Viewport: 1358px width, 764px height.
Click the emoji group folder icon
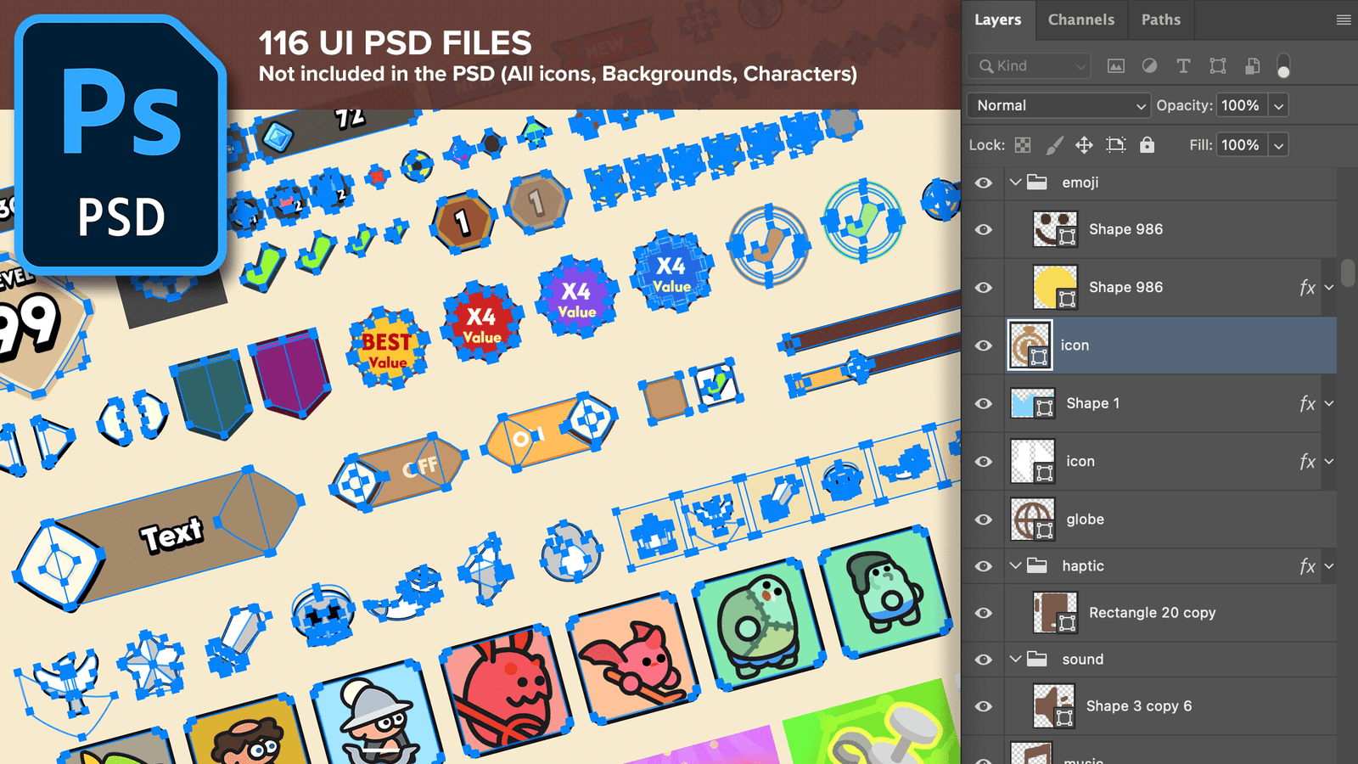coord(1036,182)
